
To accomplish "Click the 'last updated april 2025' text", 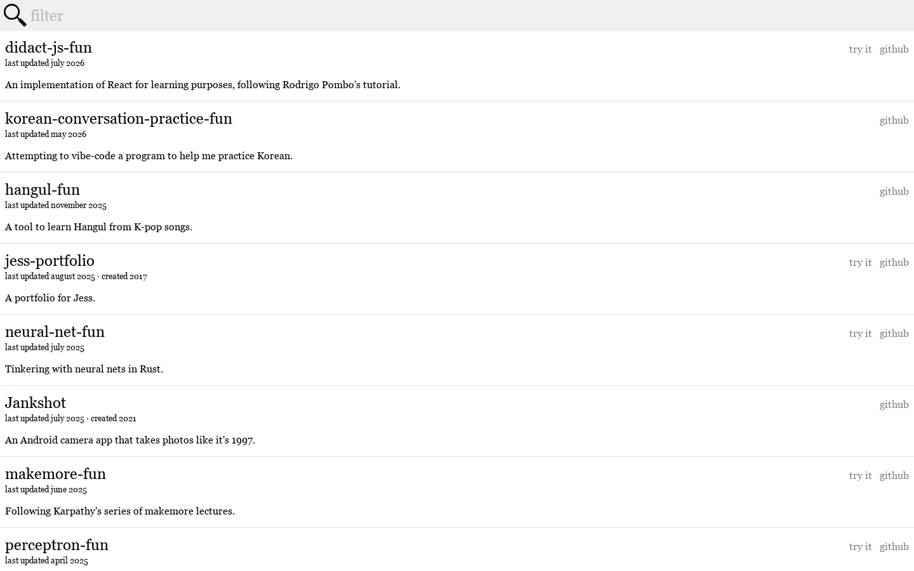I will [46, 561].
